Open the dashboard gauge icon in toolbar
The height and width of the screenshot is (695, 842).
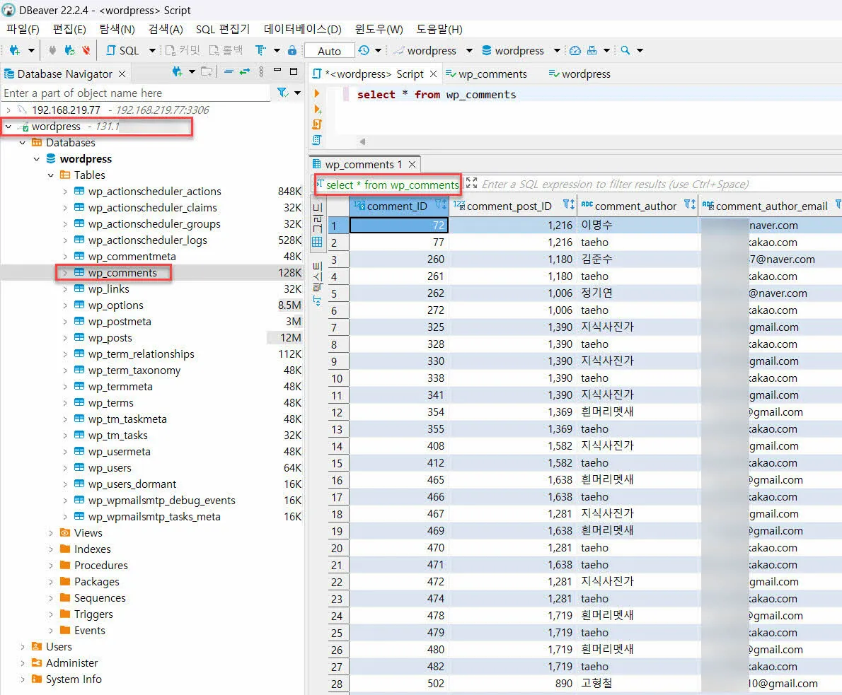(575, 51)
